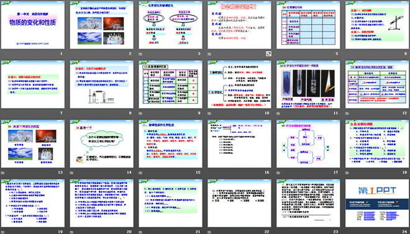Viewport: 410px width, 234px height.
Task: Click the animation star icon under slide 19
Action: tap(2, 232)
